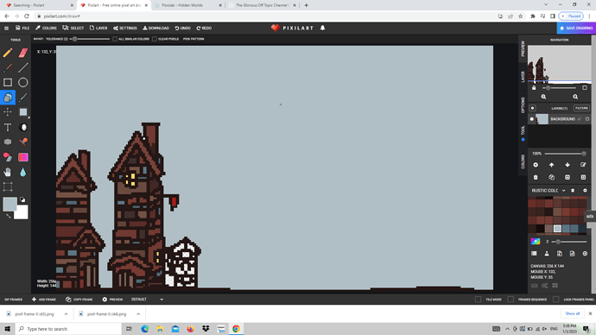Open layer Filters
Viewport: 596px width, 335px height.
click(581, 108)
